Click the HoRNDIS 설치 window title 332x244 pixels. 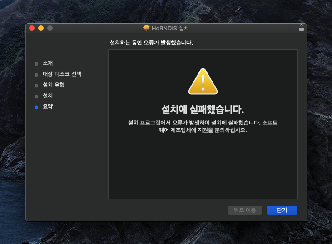(x=170, y=28)
